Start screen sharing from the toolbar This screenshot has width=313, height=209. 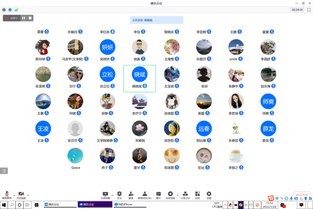click(x=105, y=195)
